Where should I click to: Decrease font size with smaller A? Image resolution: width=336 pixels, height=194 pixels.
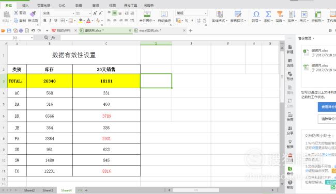(x=101, y=13)
